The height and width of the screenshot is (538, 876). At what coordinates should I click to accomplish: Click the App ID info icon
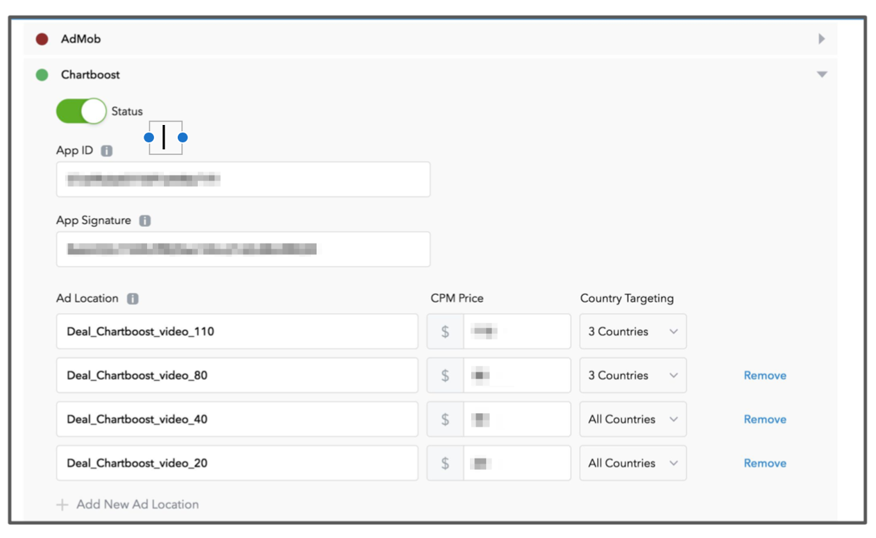(106, 151)
